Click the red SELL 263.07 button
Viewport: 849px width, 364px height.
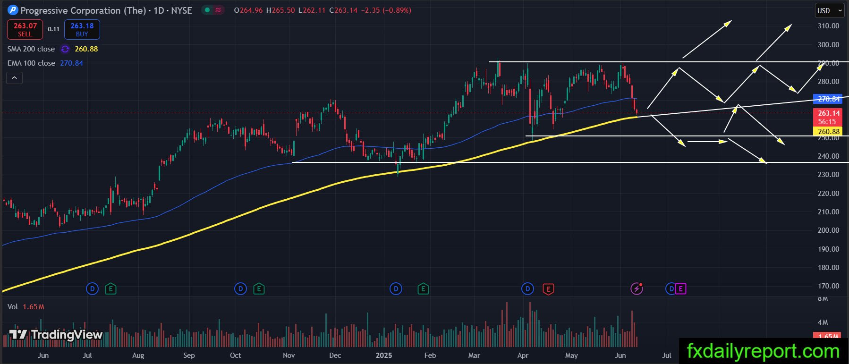[25, 29]
